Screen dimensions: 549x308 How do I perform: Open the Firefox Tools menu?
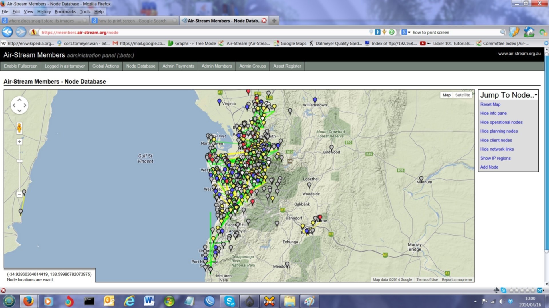[x=85, y=12]
